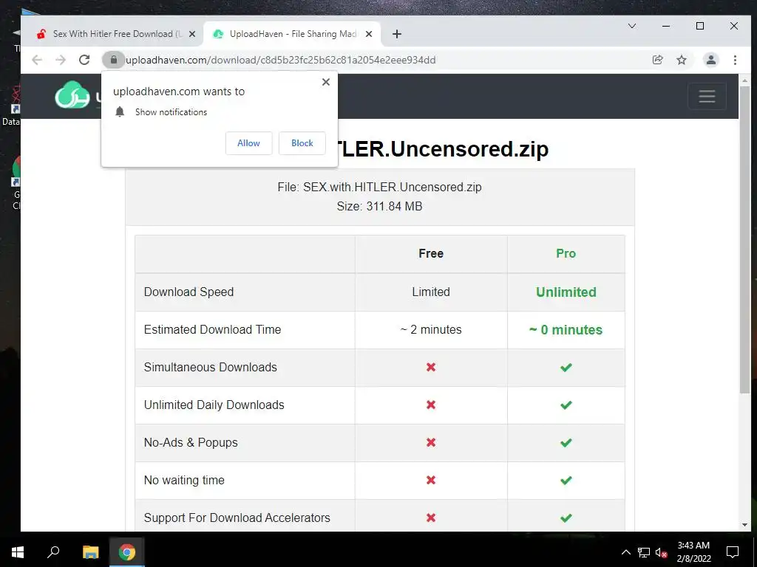View site information lock icon

coord(113,60)
